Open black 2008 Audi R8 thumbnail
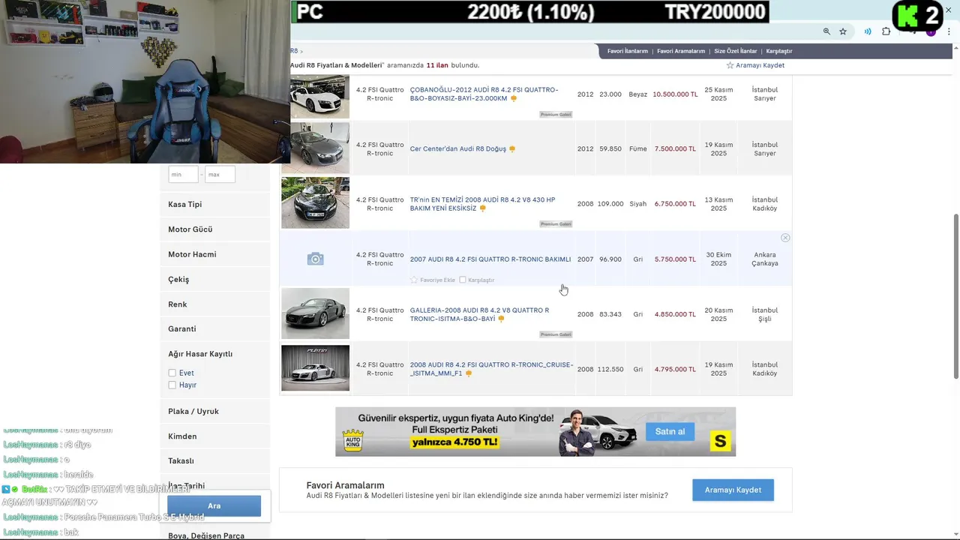Screen dimensions: 960x540 pos(315,202)
